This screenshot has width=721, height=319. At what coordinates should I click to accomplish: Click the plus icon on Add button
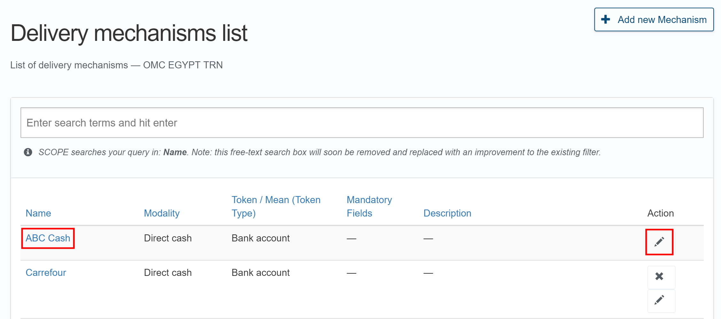point(606,19)
